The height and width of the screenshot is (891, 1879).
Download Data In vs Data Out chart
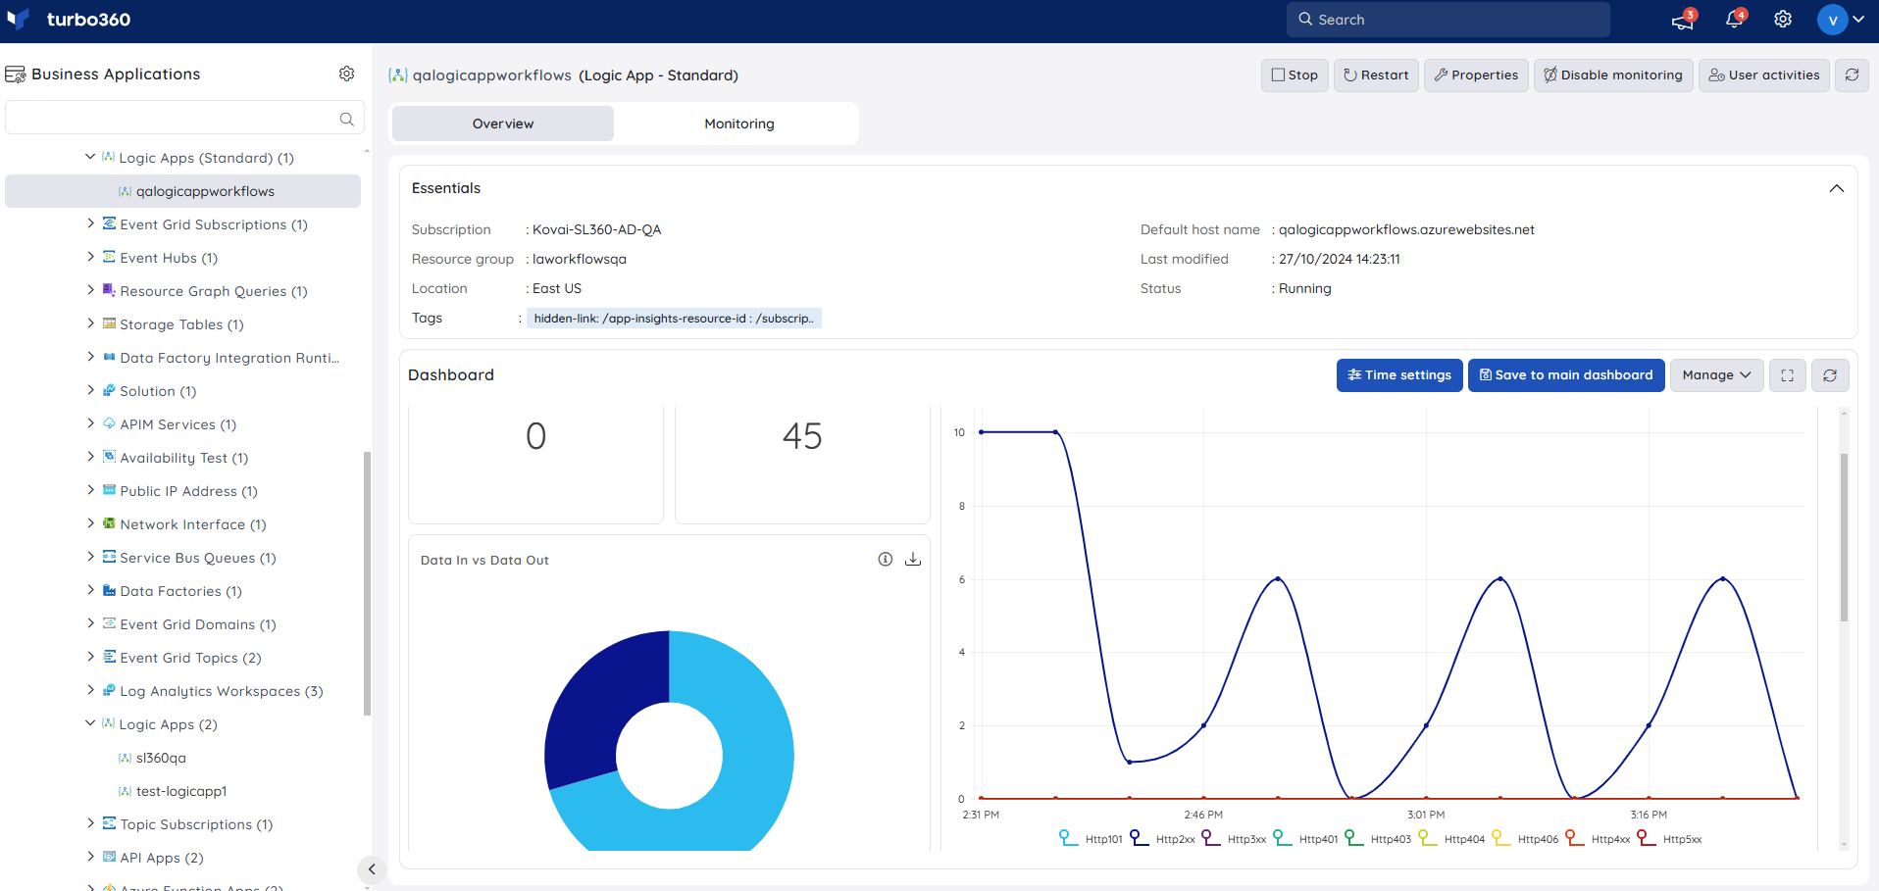(x=913, y=559)
